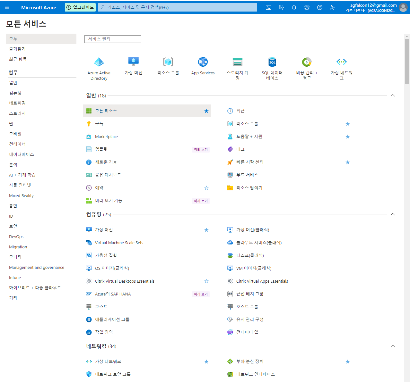Open the Azure Active Directory shortcut icon

click(99, 62)
